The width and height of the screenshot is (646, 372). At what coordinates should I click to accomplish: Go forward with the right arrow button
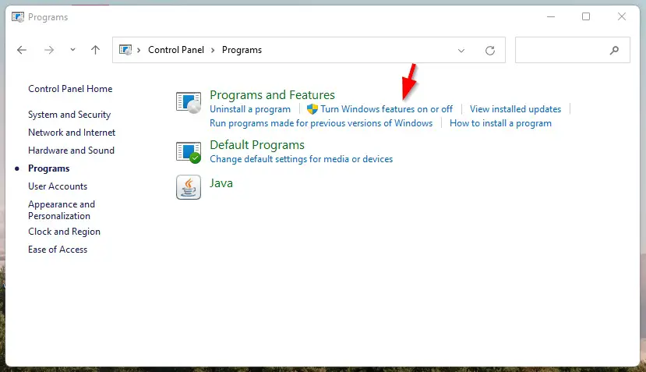click(x=49, y=50)
